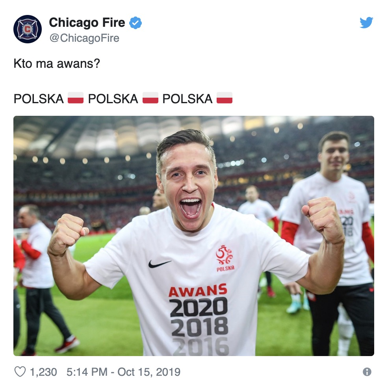Image resolution: width=386 pixels, height=386 pixels.
Task: Open the @ChicagoFire handle link
Action: (x=84, y=38)
